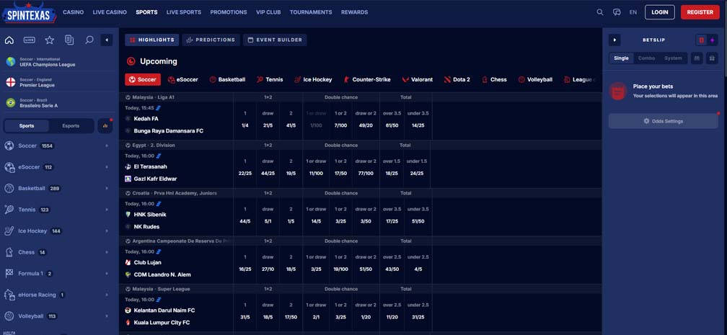Click the red betslip mode icon
Viewport: 727px width, 335px height.
click(x=701, y=40)
